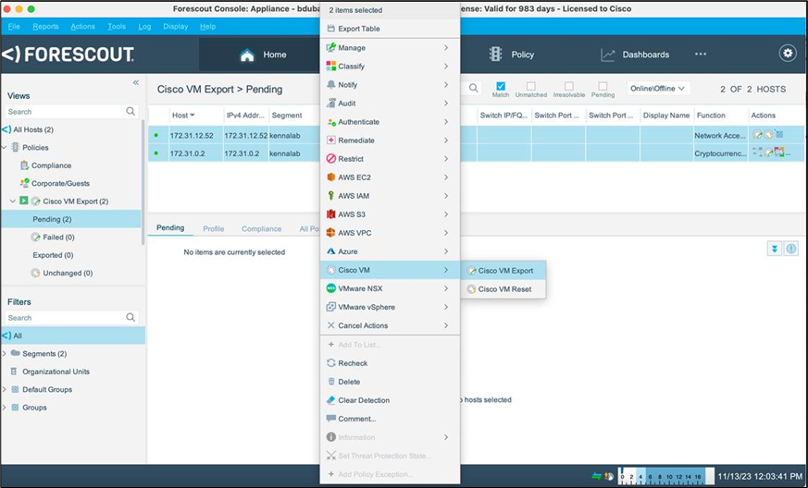Click green status dot of 172.31.12.52
This screenshot has width=808, height=488.
pos(156,135)
